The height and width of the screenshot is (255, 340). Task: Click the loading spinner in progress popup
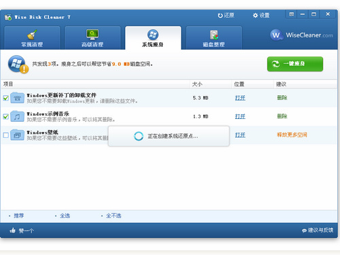(139, 136)
